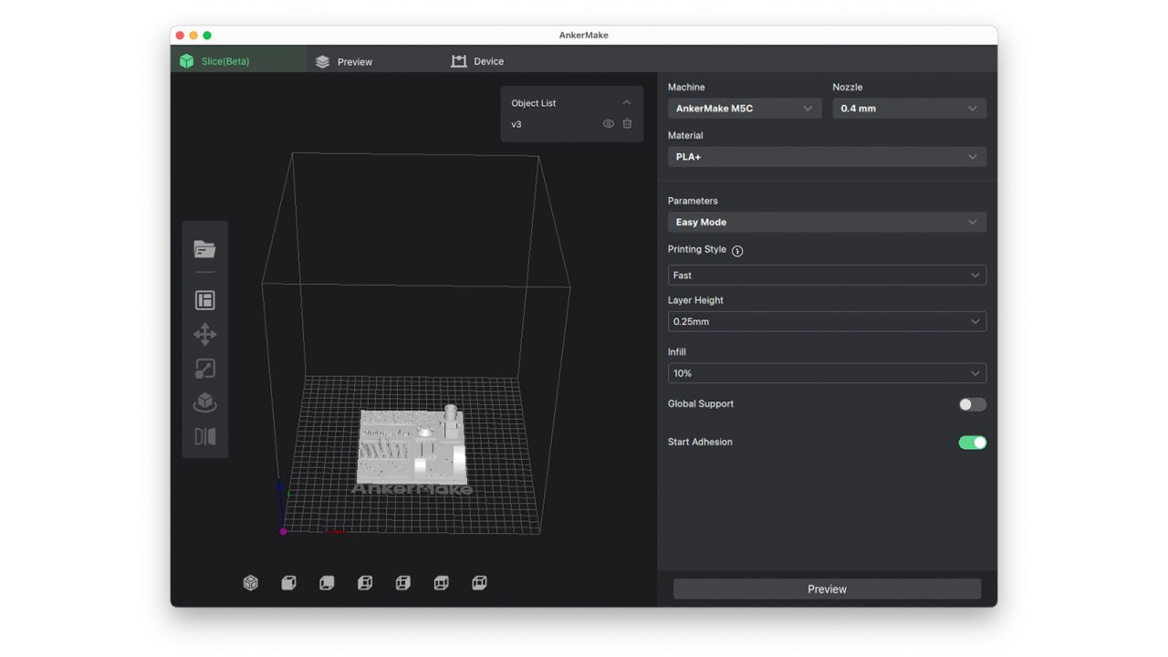
Task: Switch to the Device tab
Action: tap(477, 61)
